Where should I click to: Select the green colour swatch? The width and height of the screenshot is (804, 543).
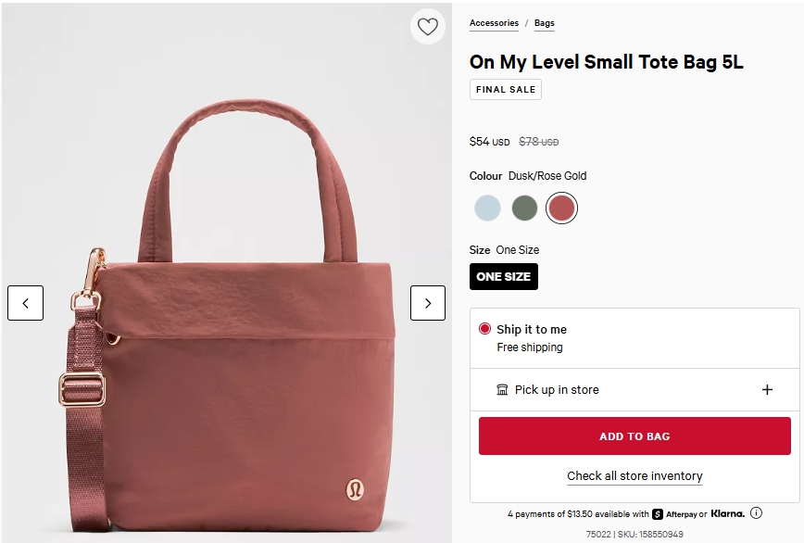click(524, 208)
